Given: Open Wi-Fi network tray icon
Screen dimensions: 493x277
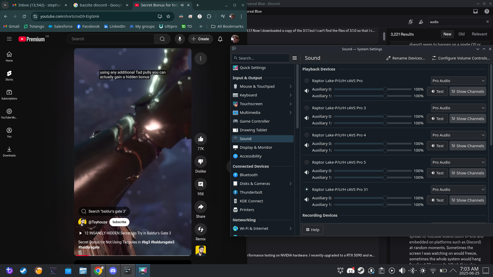Looking at the screenshot, I should 433,271.
